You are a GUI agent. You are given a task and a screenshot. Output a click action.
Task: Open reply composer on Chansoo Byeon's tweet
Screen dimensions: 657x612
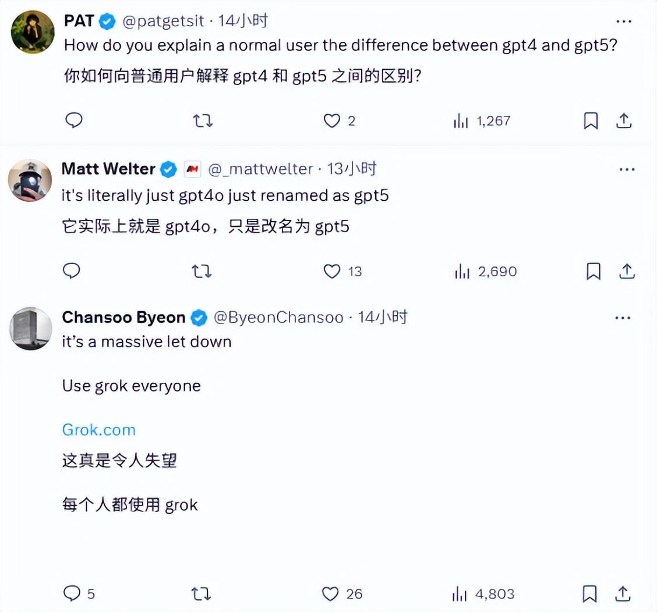(71, 593)
